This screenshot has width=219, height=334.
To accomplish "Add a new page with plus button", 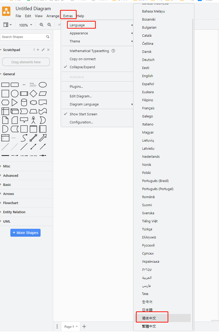I will [84, 326].
